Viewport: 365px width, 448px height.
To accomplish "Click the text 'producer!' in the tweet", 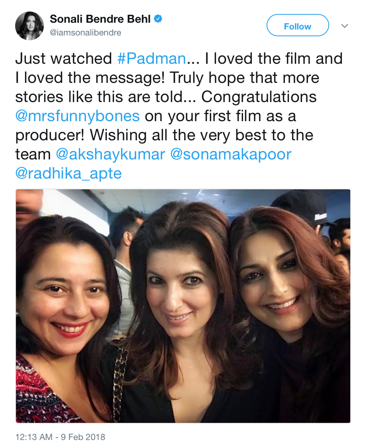I will click(50, 135).
